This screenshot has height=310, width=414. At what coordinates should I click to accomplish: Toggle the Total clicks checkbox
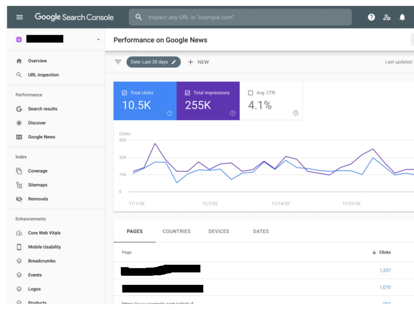tap(124, 93)
